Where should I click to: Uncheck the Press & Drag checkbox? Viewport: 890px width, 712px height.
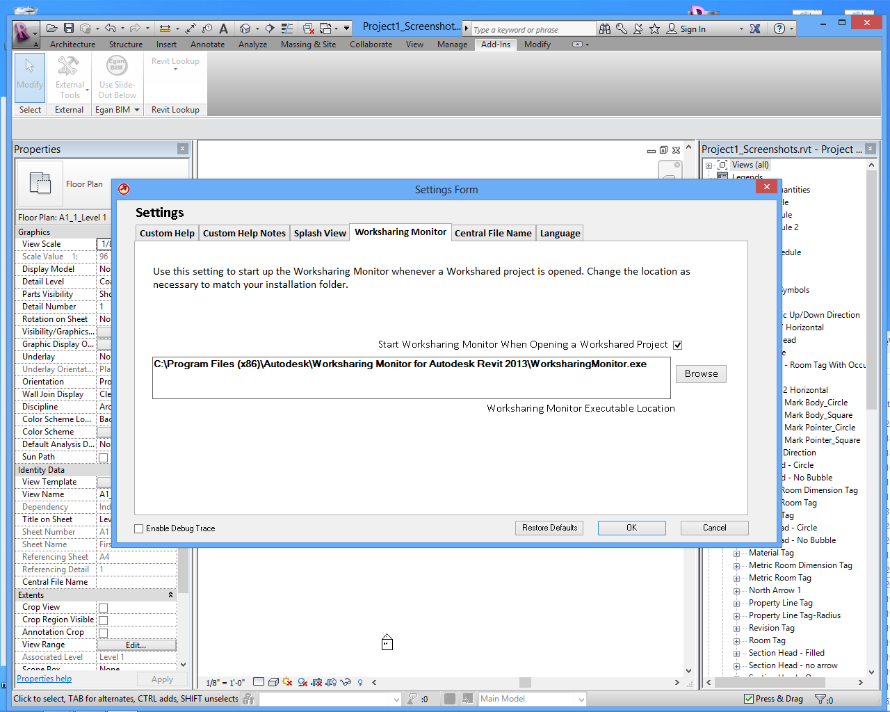749,699
